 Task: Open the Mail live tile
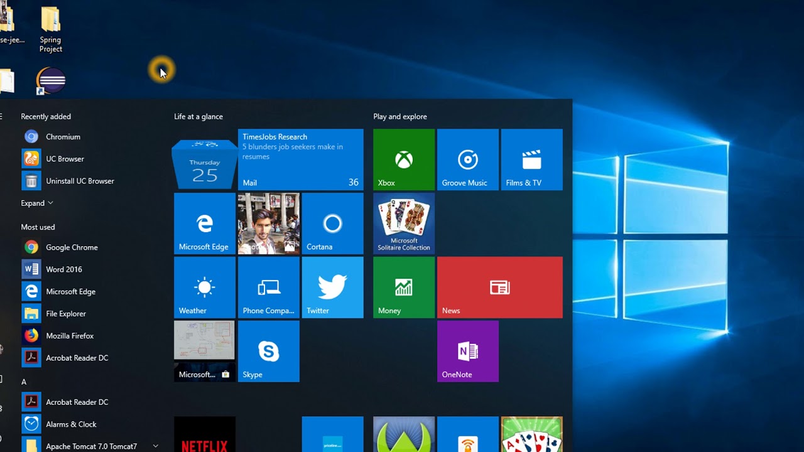(301, 159)
